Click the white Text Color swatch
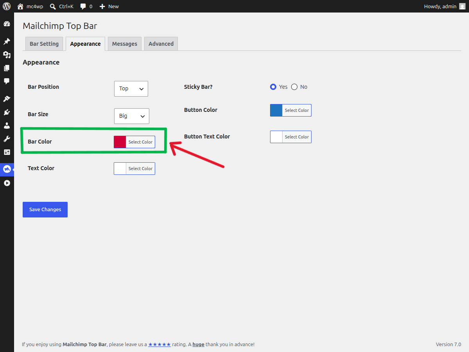This screenshot has height=352, width=469. [120, 169]
